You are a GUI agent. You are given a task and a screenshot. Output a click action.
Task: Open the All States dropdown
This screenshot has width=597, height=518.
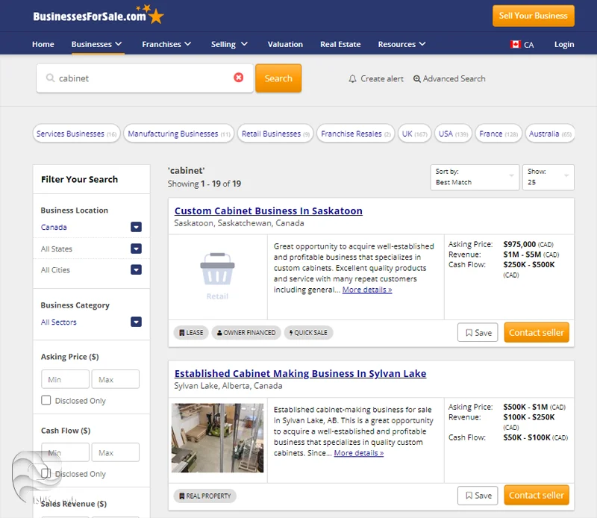(136, 249)
